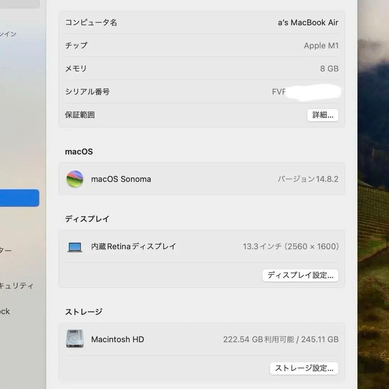Click the 222.54 GB 利用可能 storage text
389x389 pixels.
point(258,339)
